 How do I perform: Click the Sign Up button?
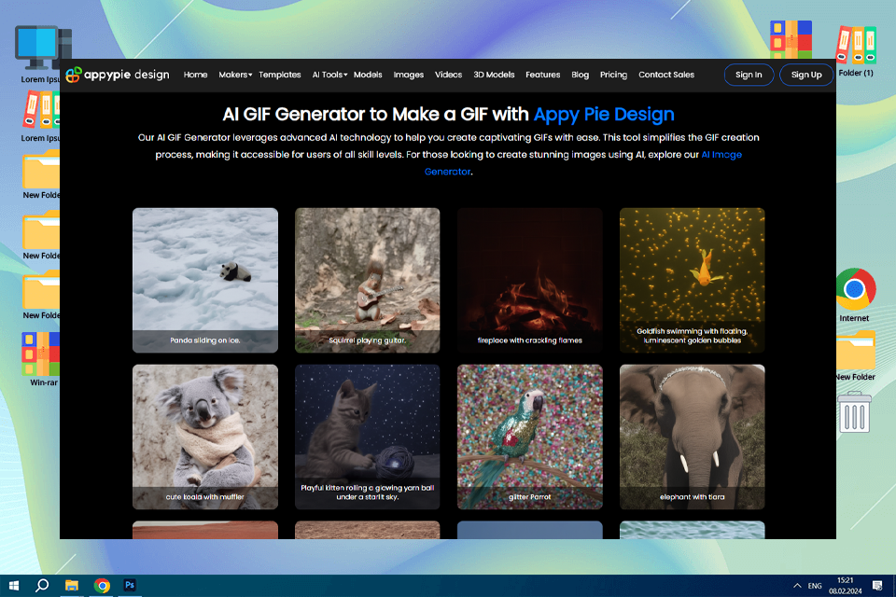pos(806,75)
